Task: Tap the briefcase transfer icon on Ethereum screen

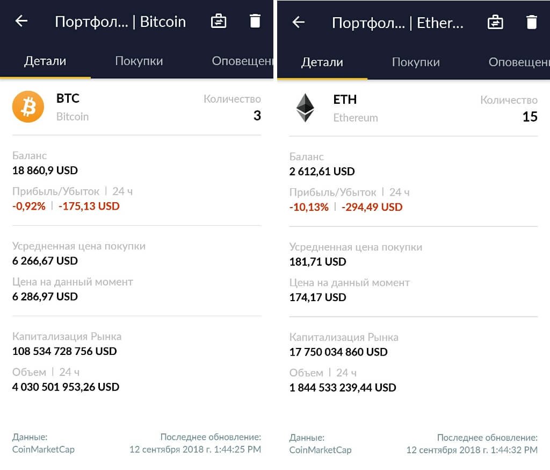Action: (x=495, y=22)
